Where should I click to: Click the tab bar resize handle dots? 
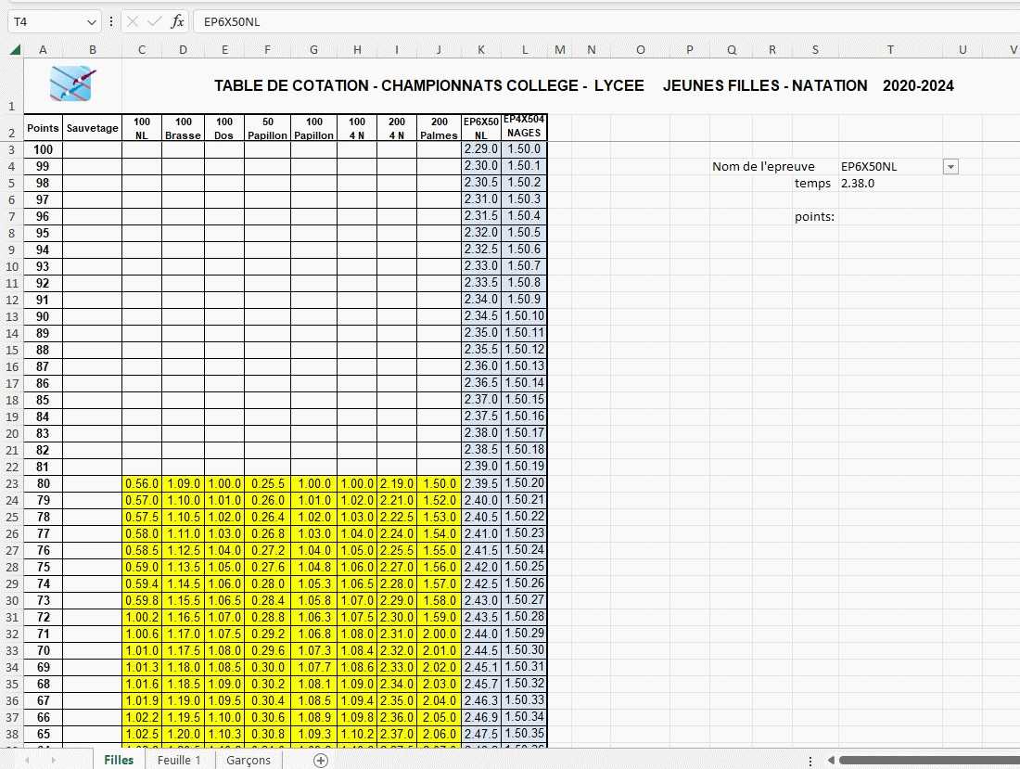tap(810, 760)
